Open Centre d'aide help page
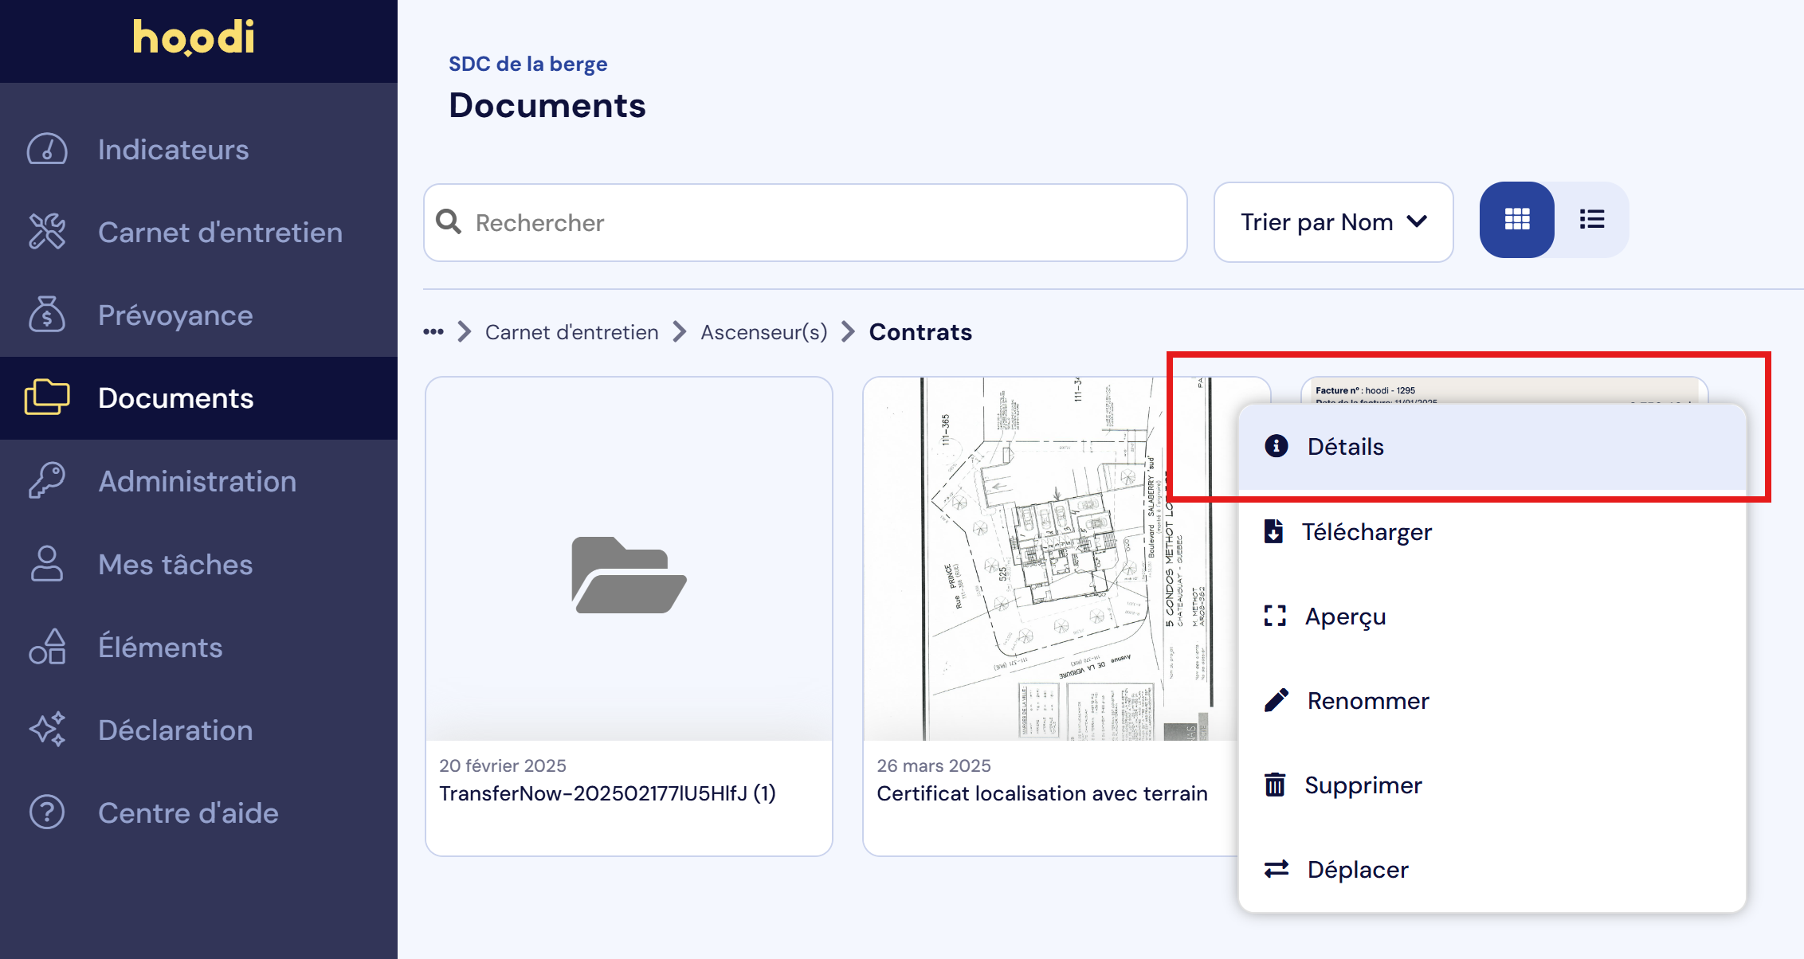The height and width of the screenshot is (959, 1804). coord(187,812)
